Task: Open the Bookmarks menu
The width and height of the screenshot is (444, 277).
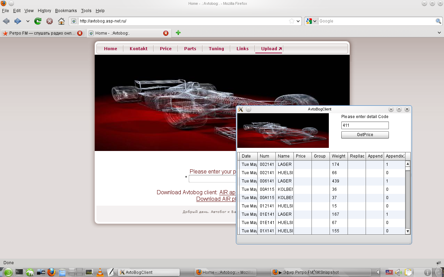Action: coord(66,11)
